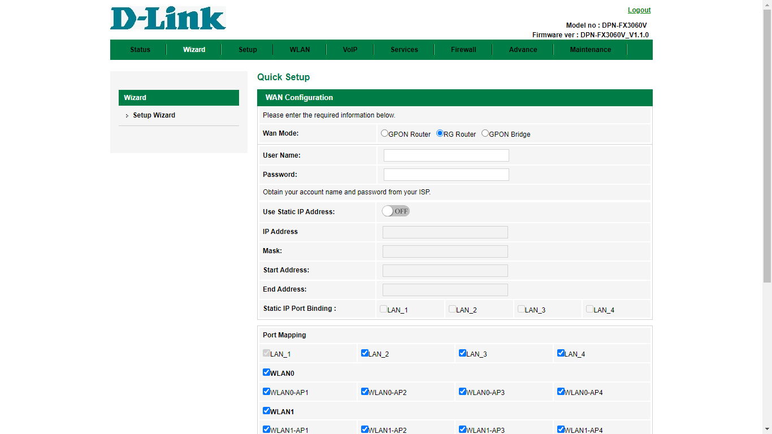This screenshot has width=772, height=434.
Task: Click the Quick Setup heading
Action: click(283, 77)
